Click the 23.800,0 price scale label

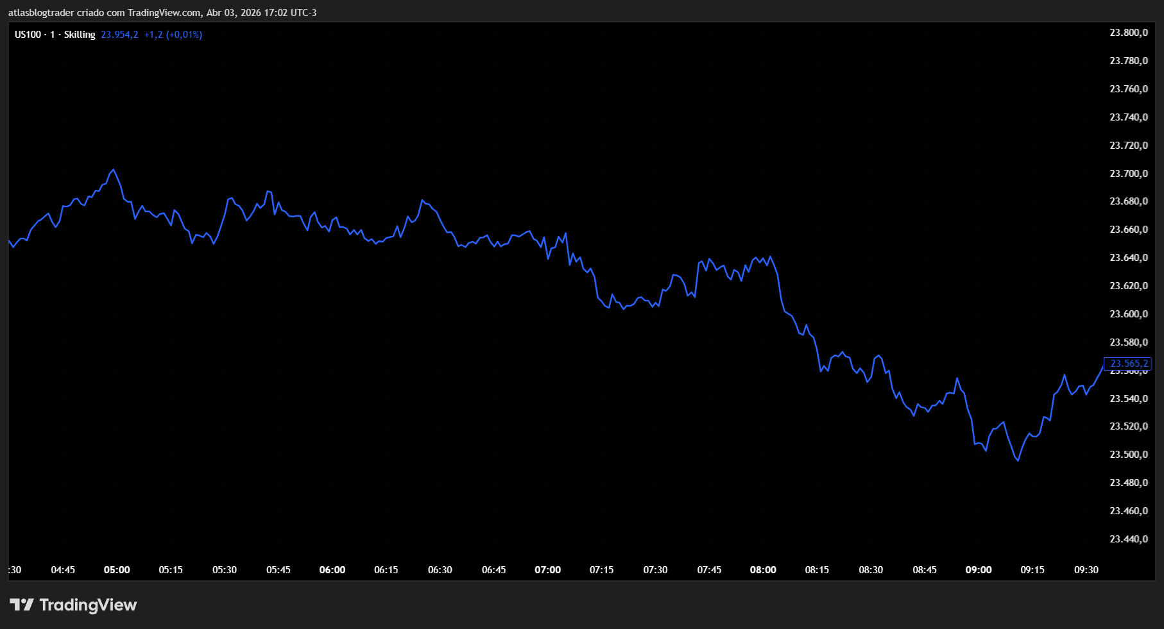1129,33
